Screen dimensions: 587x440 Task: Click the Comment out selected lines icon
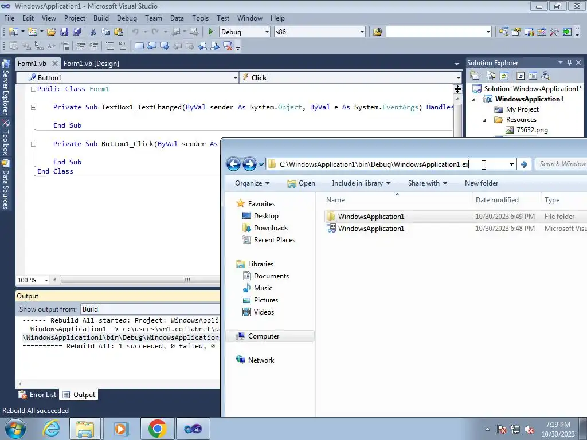click(x=109, y=46)
